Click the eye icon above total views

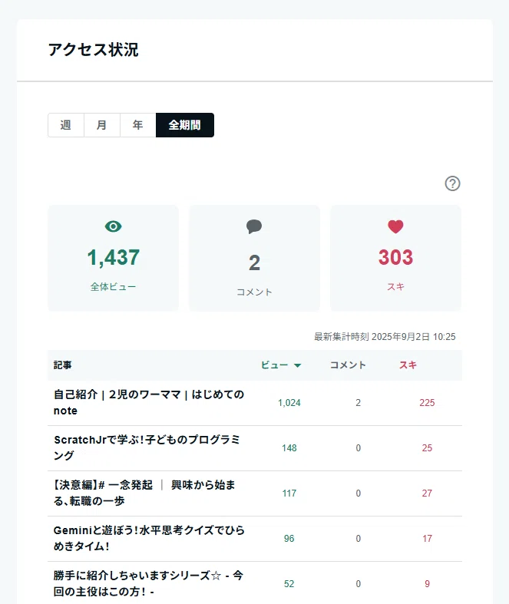[x=114, y=226]
